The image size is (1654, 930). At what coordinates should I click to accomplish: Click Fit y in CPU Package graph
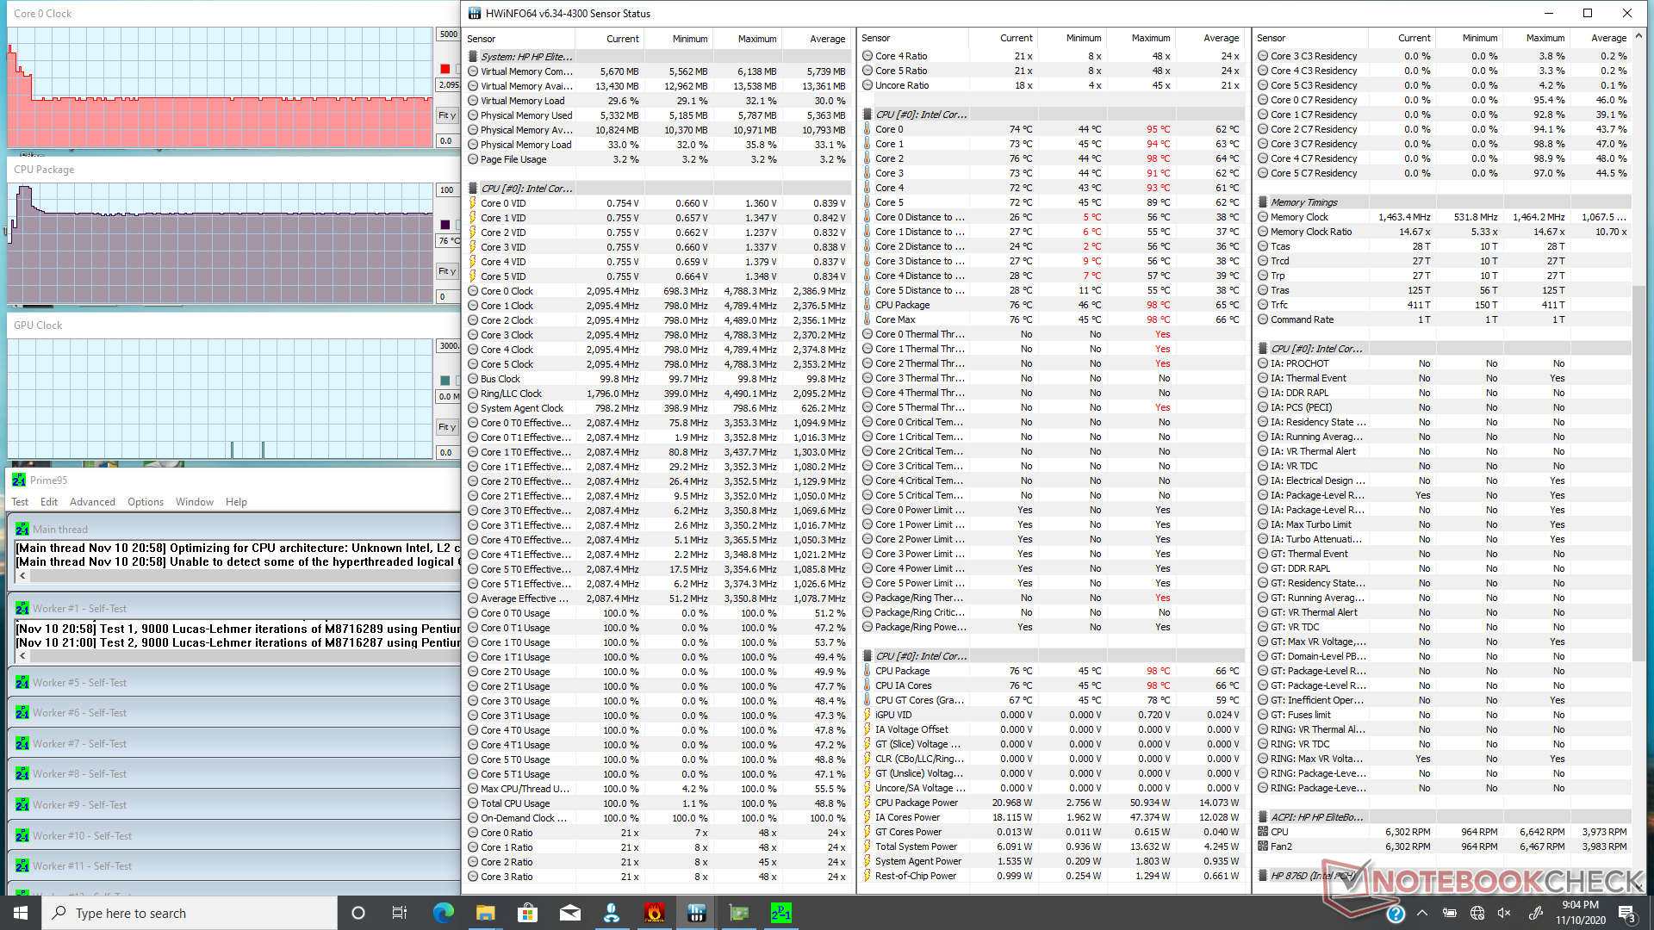[x=446, y=270]
